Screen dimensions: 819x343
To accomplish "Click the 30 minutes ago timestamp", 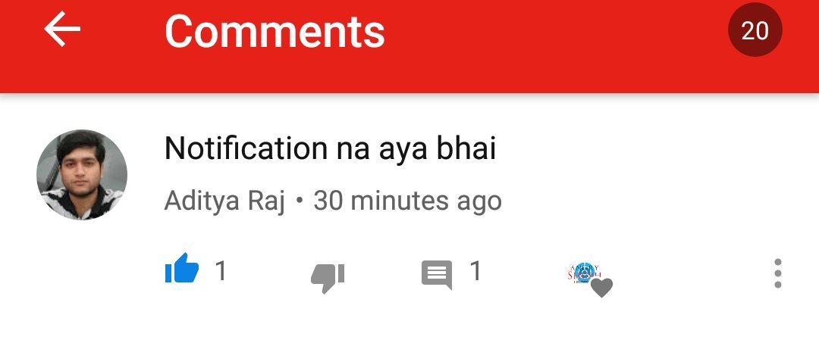I will [x=407, y=201].
